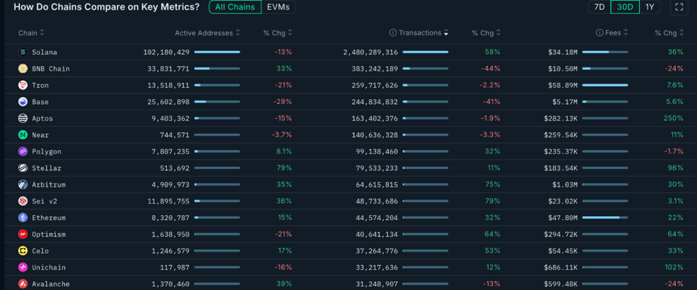This screenshot has width=697, height=290.
Task: Click the info icon beside Fees
Action: [600, 33]
